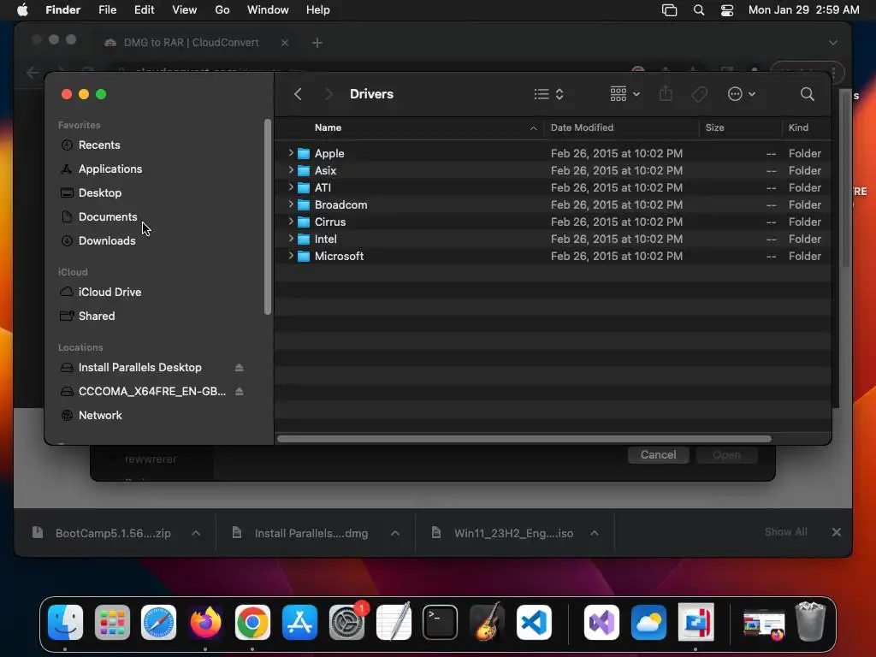This screenshot has height=657, width=876.
Task: Open Firefox from the Dock
Action: tap(205, 622)
